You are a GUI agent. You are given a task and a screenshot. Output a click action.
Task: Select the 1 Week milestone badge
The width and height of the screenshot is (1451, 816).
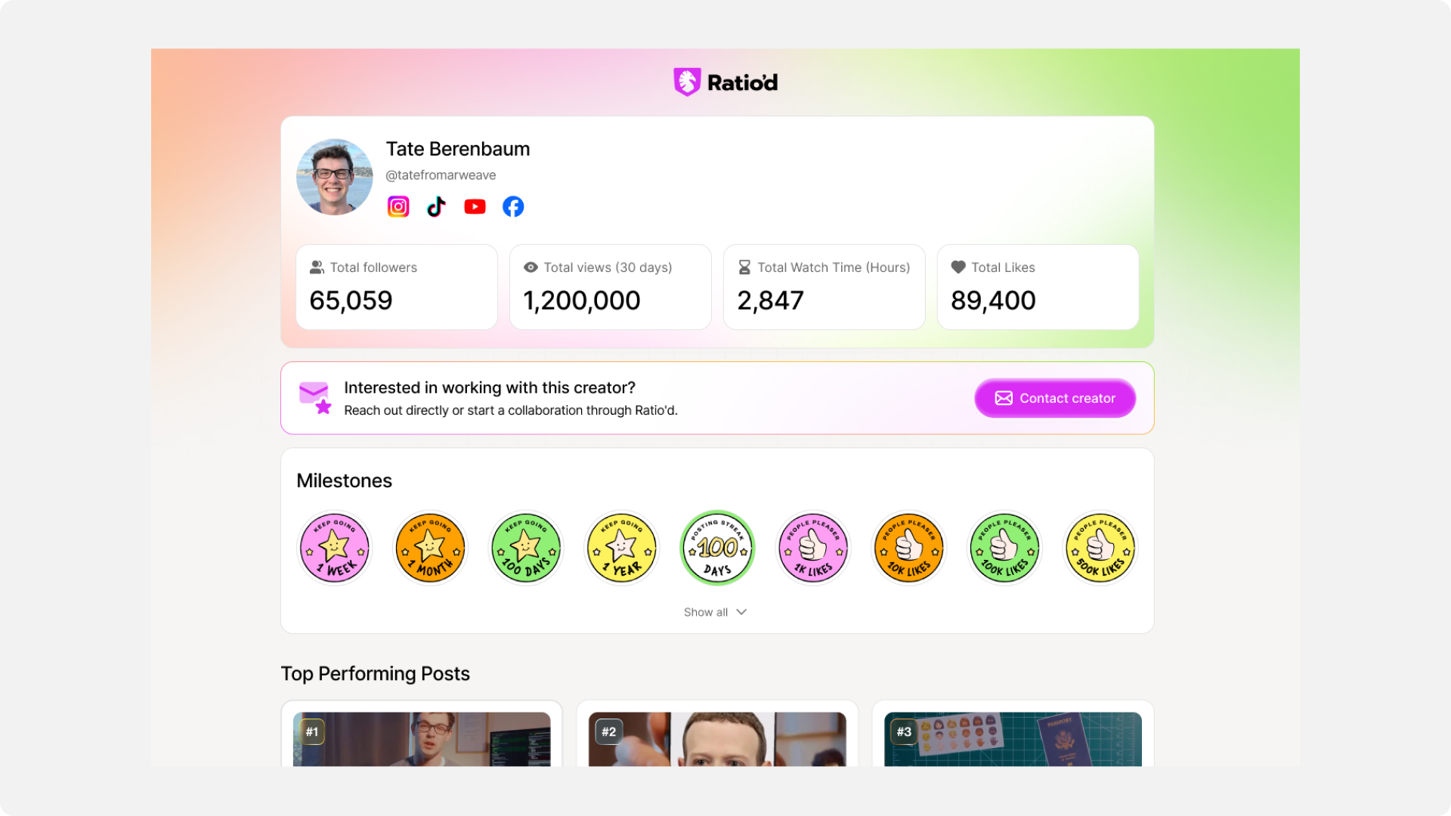tap(335, 548)
